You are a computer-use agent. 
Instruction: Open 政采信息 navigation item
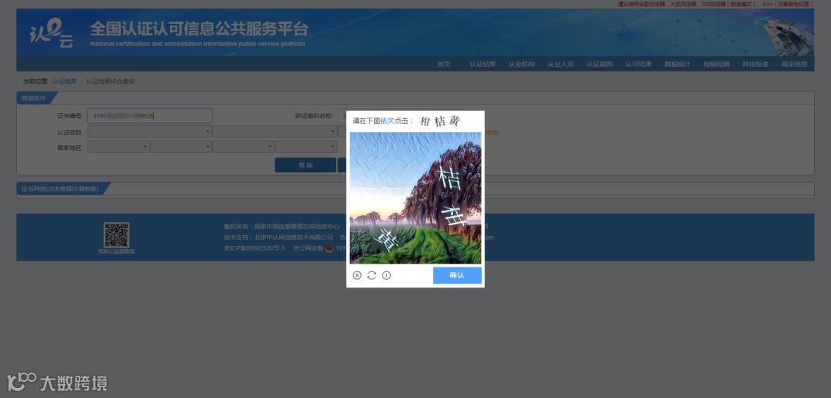pos(794,64)
